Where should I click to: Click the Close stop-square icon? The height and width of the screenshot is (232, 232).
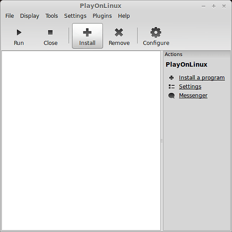point(50,32)
